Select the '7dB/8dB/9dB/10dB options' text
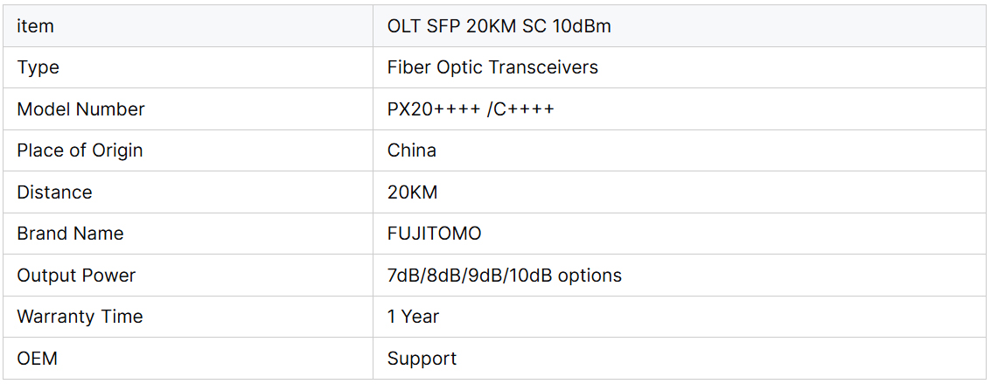 click(x=505, y=276)
